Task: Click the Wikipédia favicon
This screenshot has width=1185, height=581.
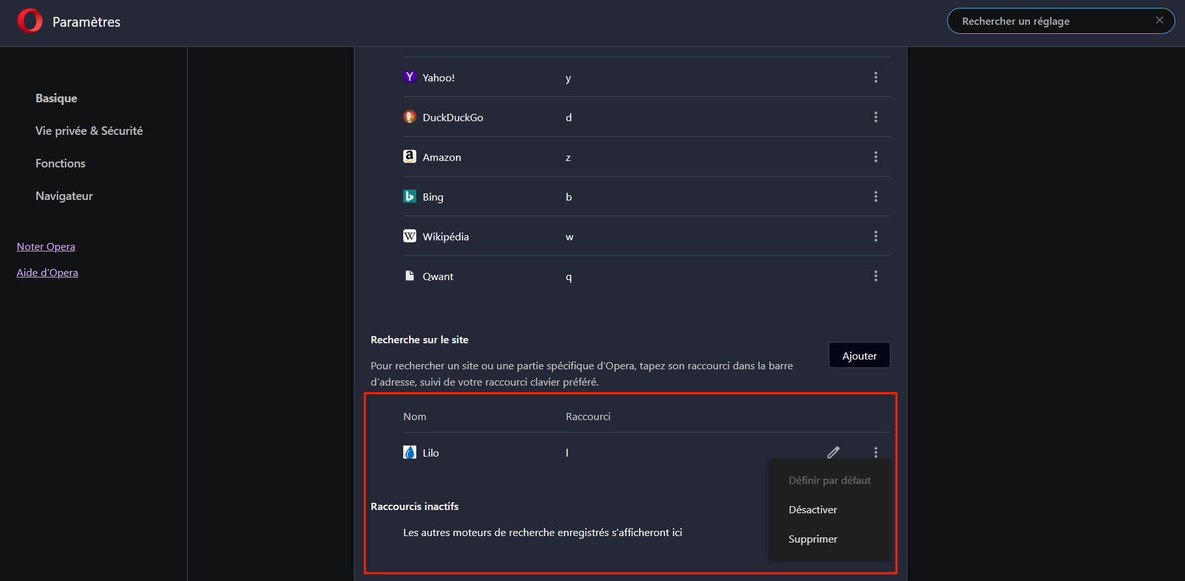Action: [410, 236]
